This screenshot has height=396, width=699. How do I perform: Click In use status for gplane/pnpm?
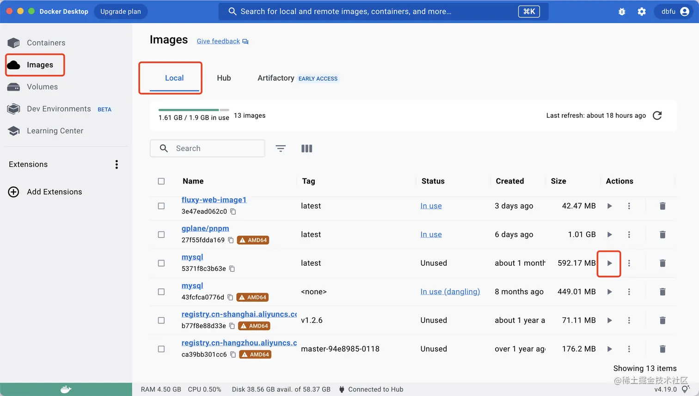point(431,235)
